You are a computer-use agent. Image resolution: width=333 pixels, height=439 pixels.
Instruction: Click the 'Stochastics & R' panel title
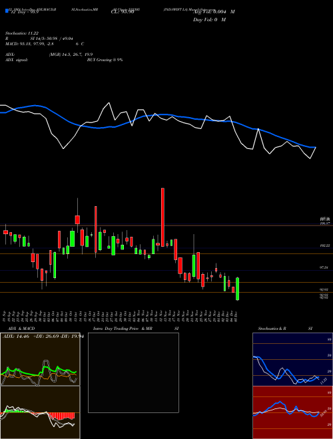pos(272,329)
